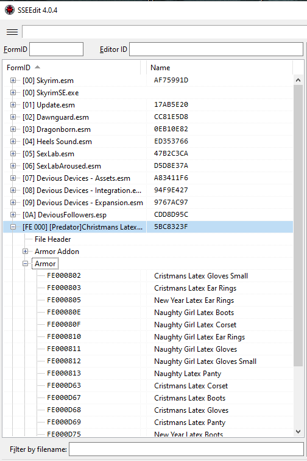
Task: Select record FE000D68
Action: 64,410
